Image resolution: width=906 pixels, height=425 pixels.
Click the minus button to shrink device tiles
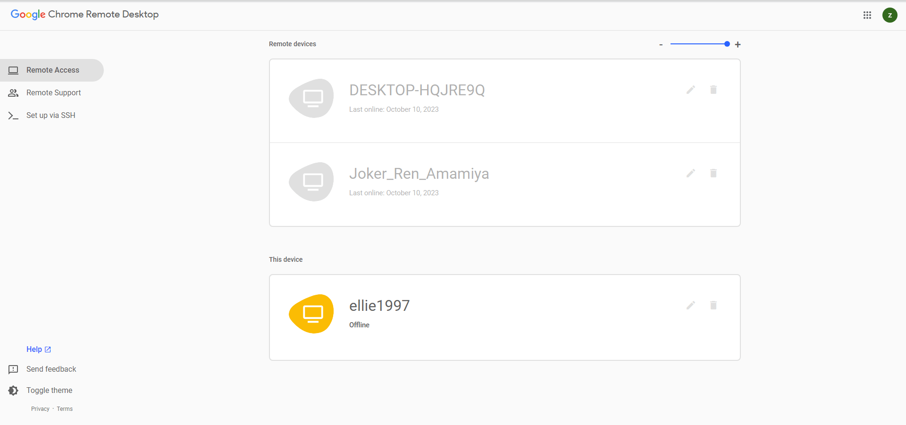click(661, 44)
